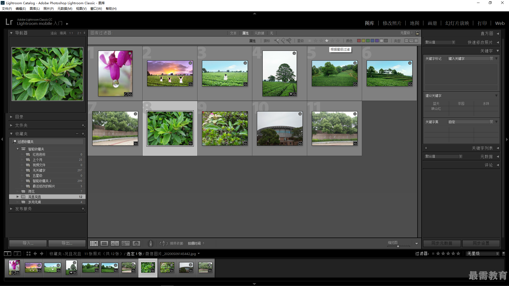Open 图库 module tab
Viewport: 509px width, 286px height.
[x=370, y=23]
